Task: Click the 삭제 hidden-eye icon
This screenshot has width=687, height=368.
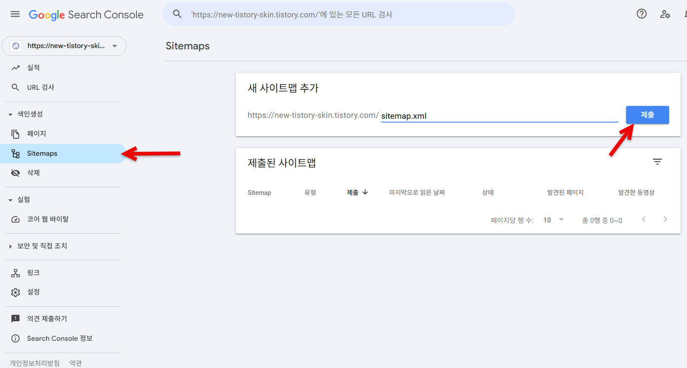Action: [15, 173]
